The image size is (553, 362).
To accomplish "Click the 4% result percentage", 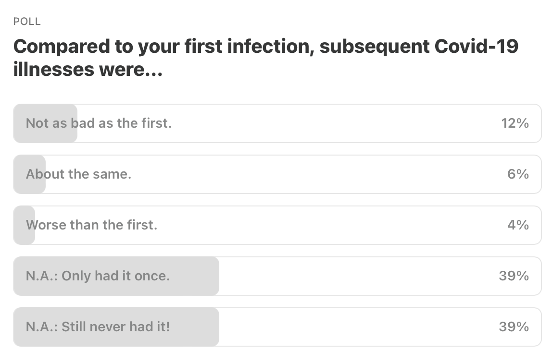I will (x=518, y=225).
